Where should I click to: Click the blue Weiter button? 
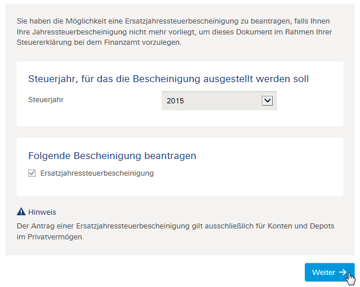pyautogui.click(x=330, y=272)
